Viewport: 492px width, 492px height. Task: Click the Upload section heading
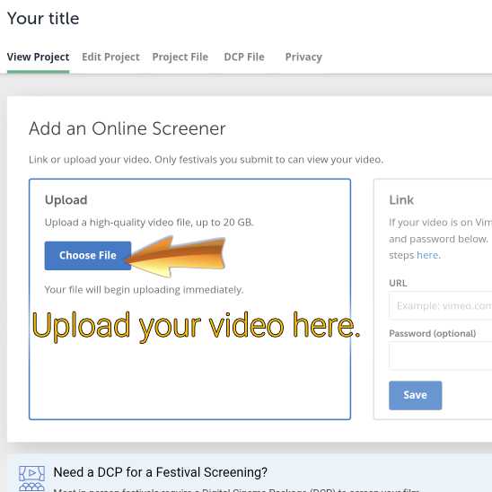[66, 200]
